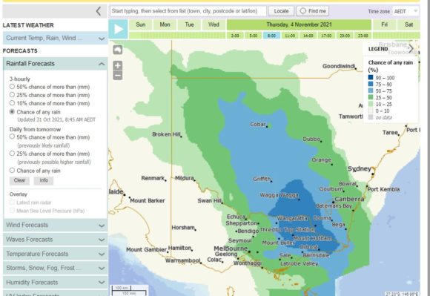Click the Clear button
This screenshot has width=430, height=296.
tap(19, 180)
